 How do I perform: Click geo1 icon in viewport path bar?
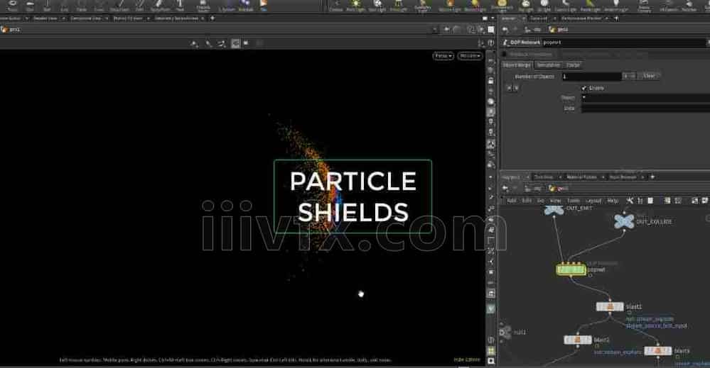[x=5, y=29]
